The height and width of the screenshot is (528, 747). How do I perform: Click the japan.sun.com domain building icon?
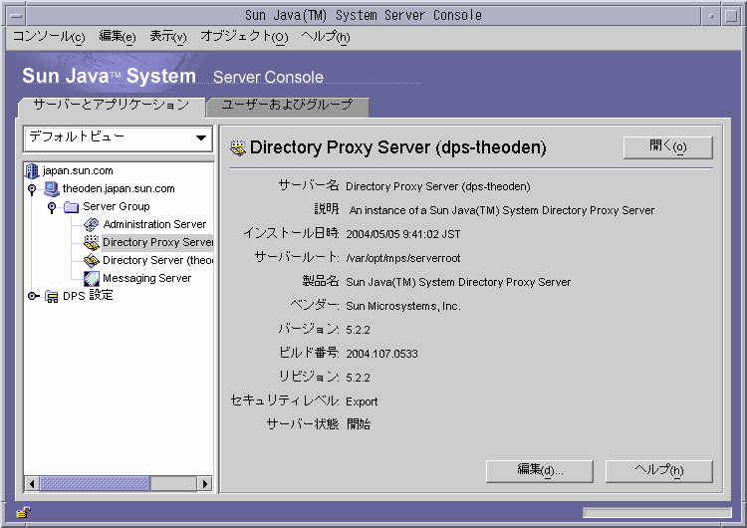32,170
